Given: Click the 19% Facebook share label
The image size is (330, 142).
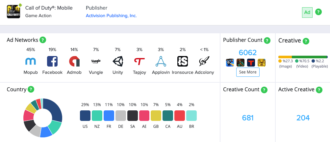Looking at the screenshot, I should click(x=52, y=50).
